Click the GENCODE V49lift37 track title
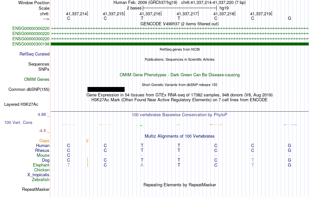Screen dimensions: 309x197 click(179, 24)
